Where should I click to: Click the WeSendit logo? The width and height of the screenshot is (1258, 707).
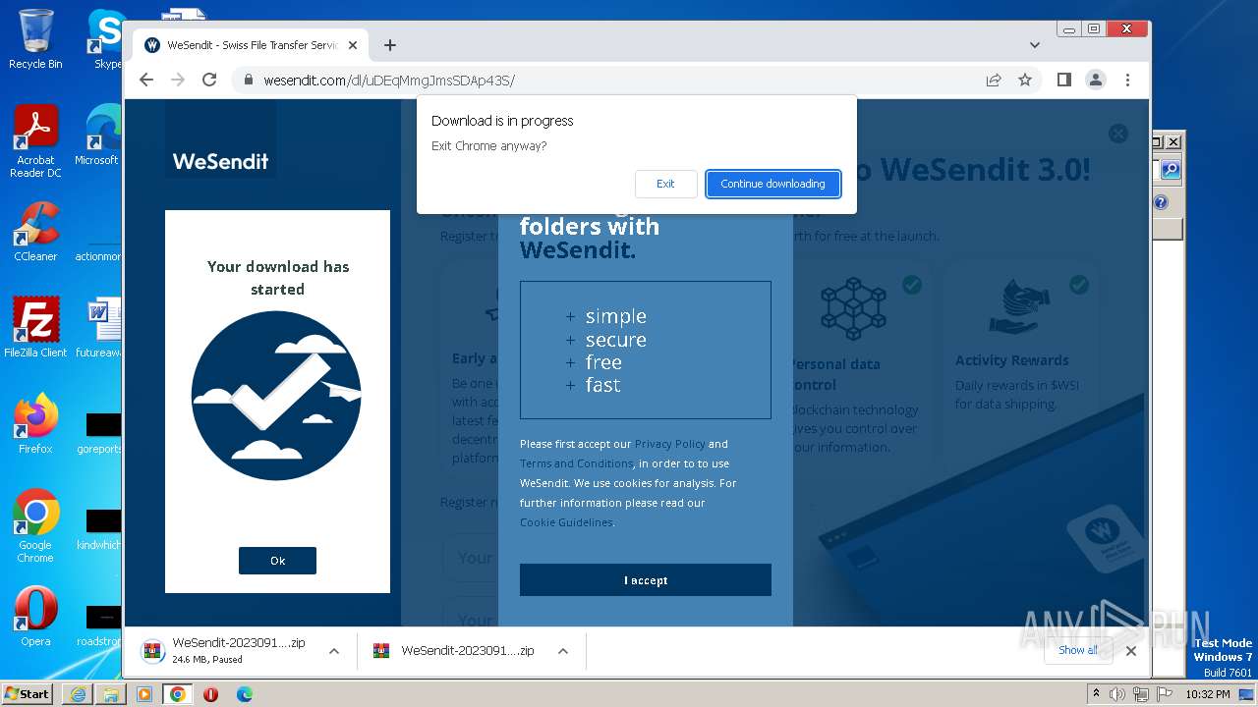click(x=220, y=161)
